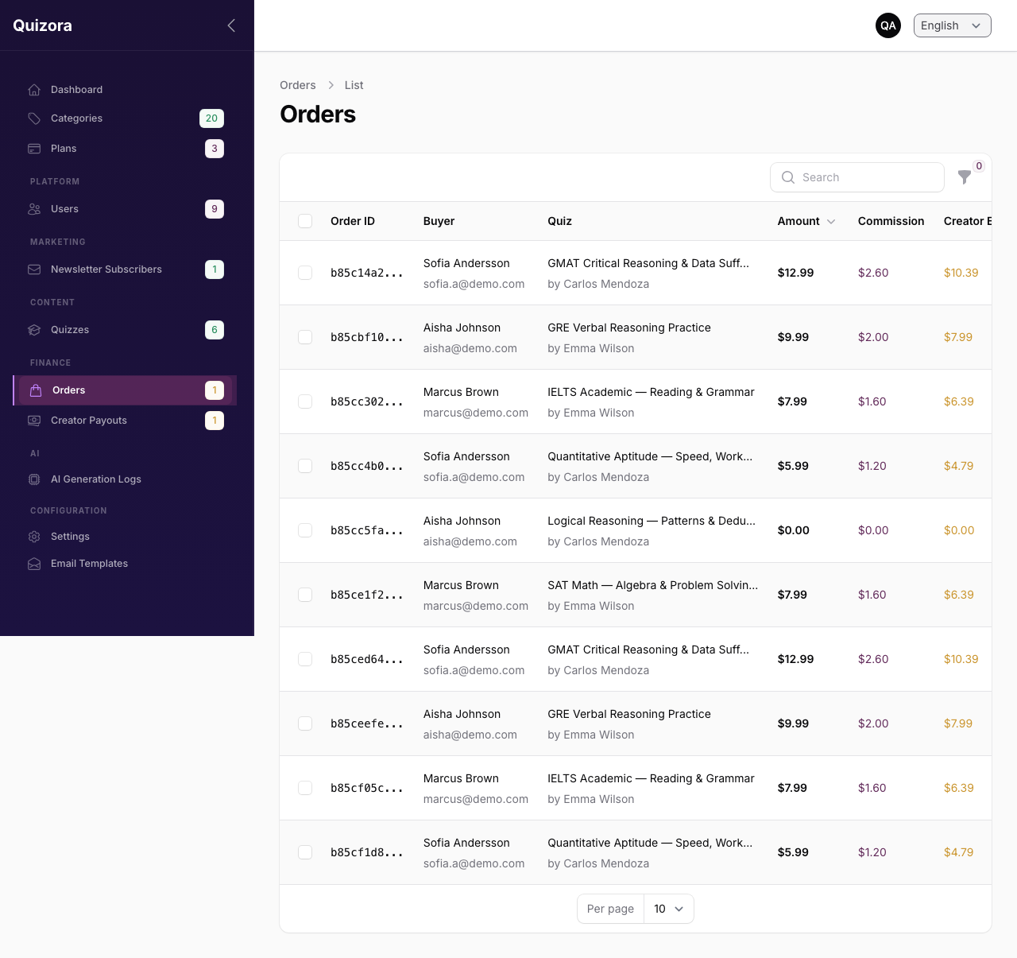The image size is (1017, 958).
Task: Check the row for order b85c14a2
Action: [305, 273]
